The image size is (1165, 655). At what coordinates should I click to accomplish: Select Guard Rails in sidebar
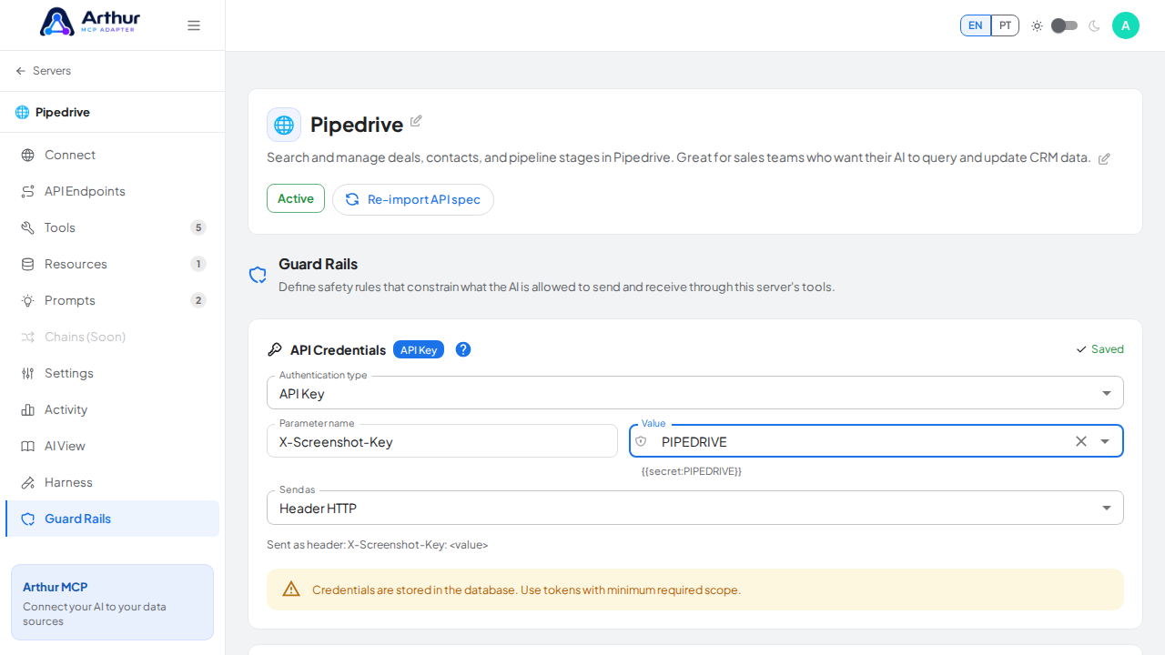point(113,519)
